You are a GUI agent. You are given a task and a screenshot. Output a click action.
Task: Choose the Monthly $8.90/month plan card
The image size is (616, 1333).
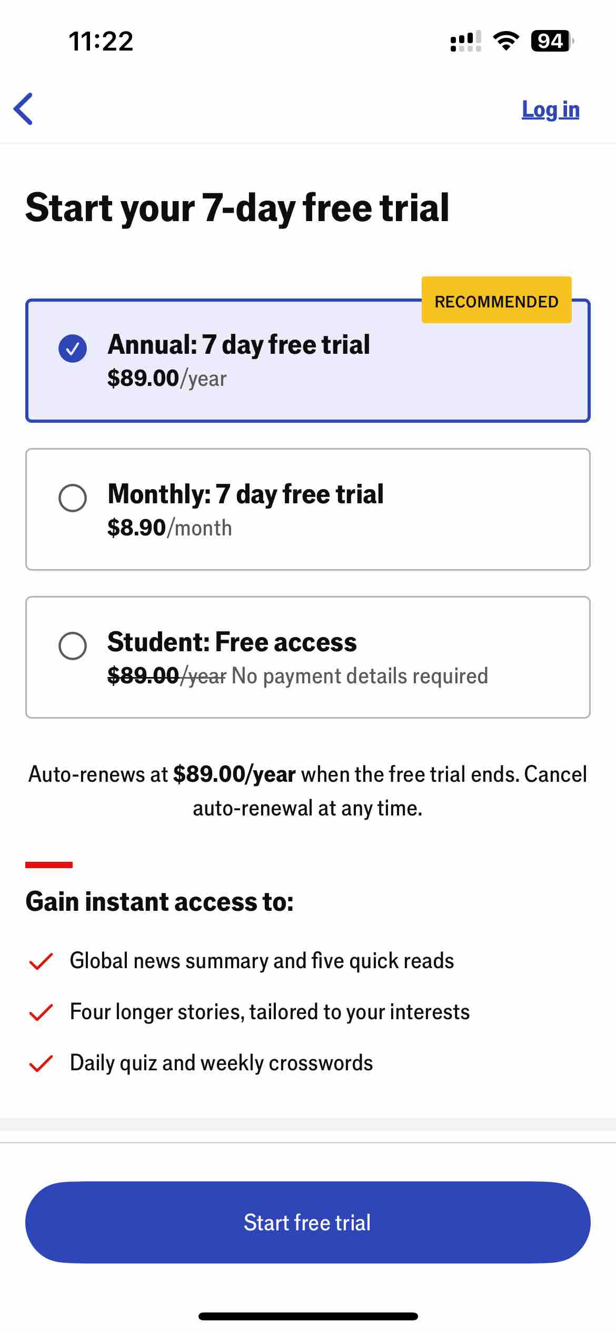(308, 509)
